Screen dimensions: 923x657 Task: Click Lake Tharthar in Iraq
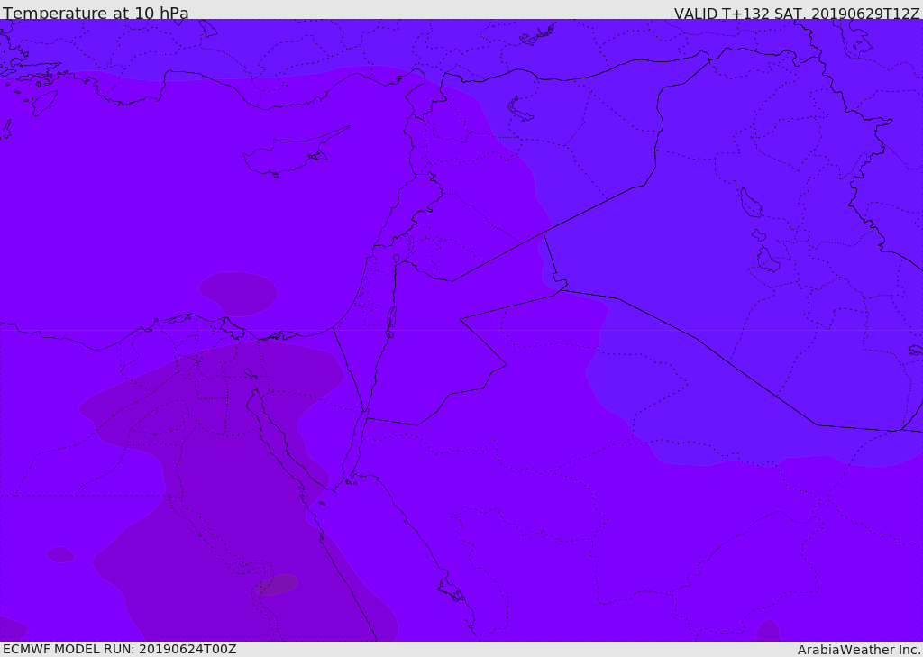coord(751,203)
